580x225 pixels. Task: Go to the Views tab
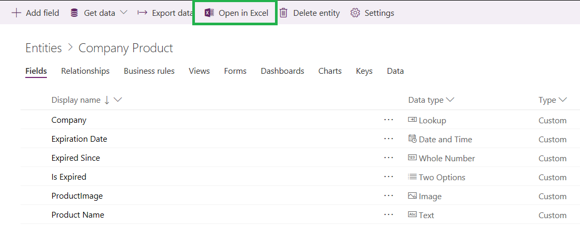click(x=199, y=71)
